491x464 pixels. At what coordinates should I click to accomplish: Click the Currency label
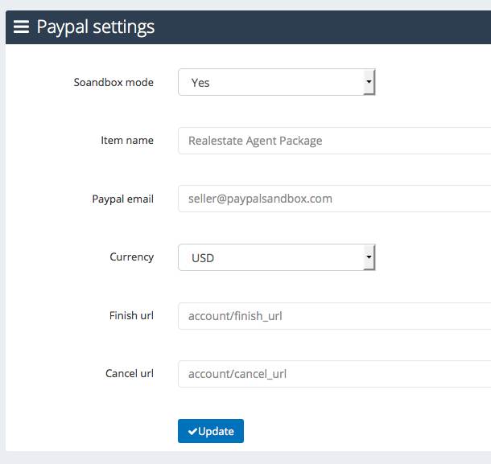pyautogui.click(x=131, y=257)
